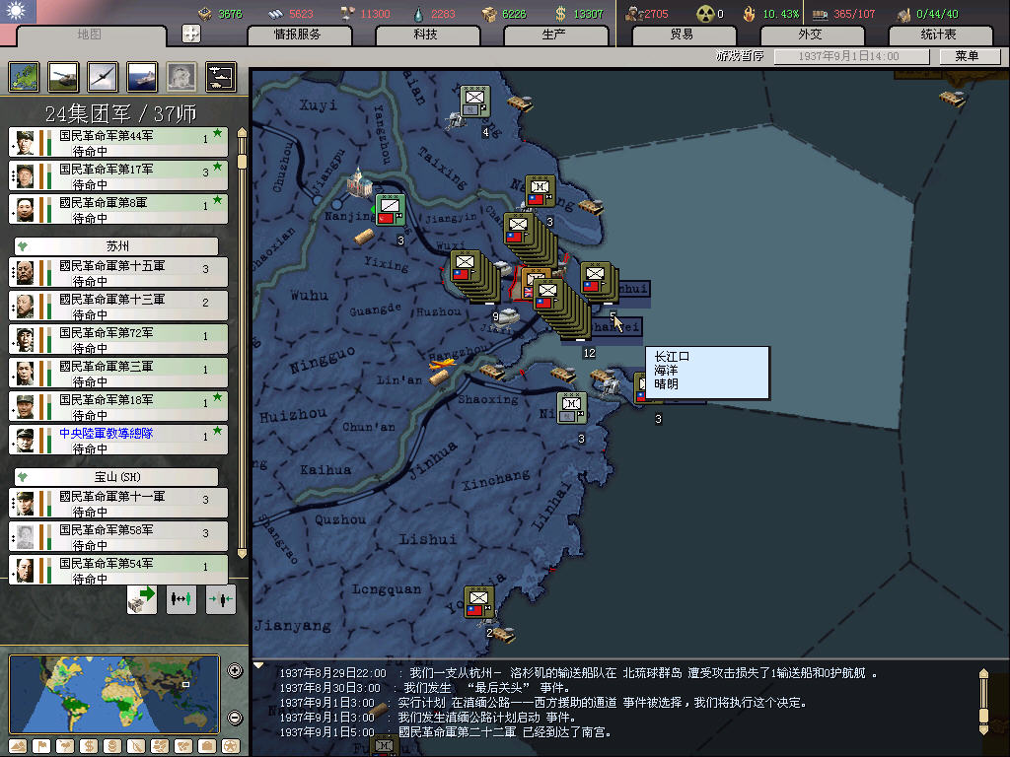Click the 菜单 (Menu) button
The width and height of the screenshot is (1010, 757).
966,56
